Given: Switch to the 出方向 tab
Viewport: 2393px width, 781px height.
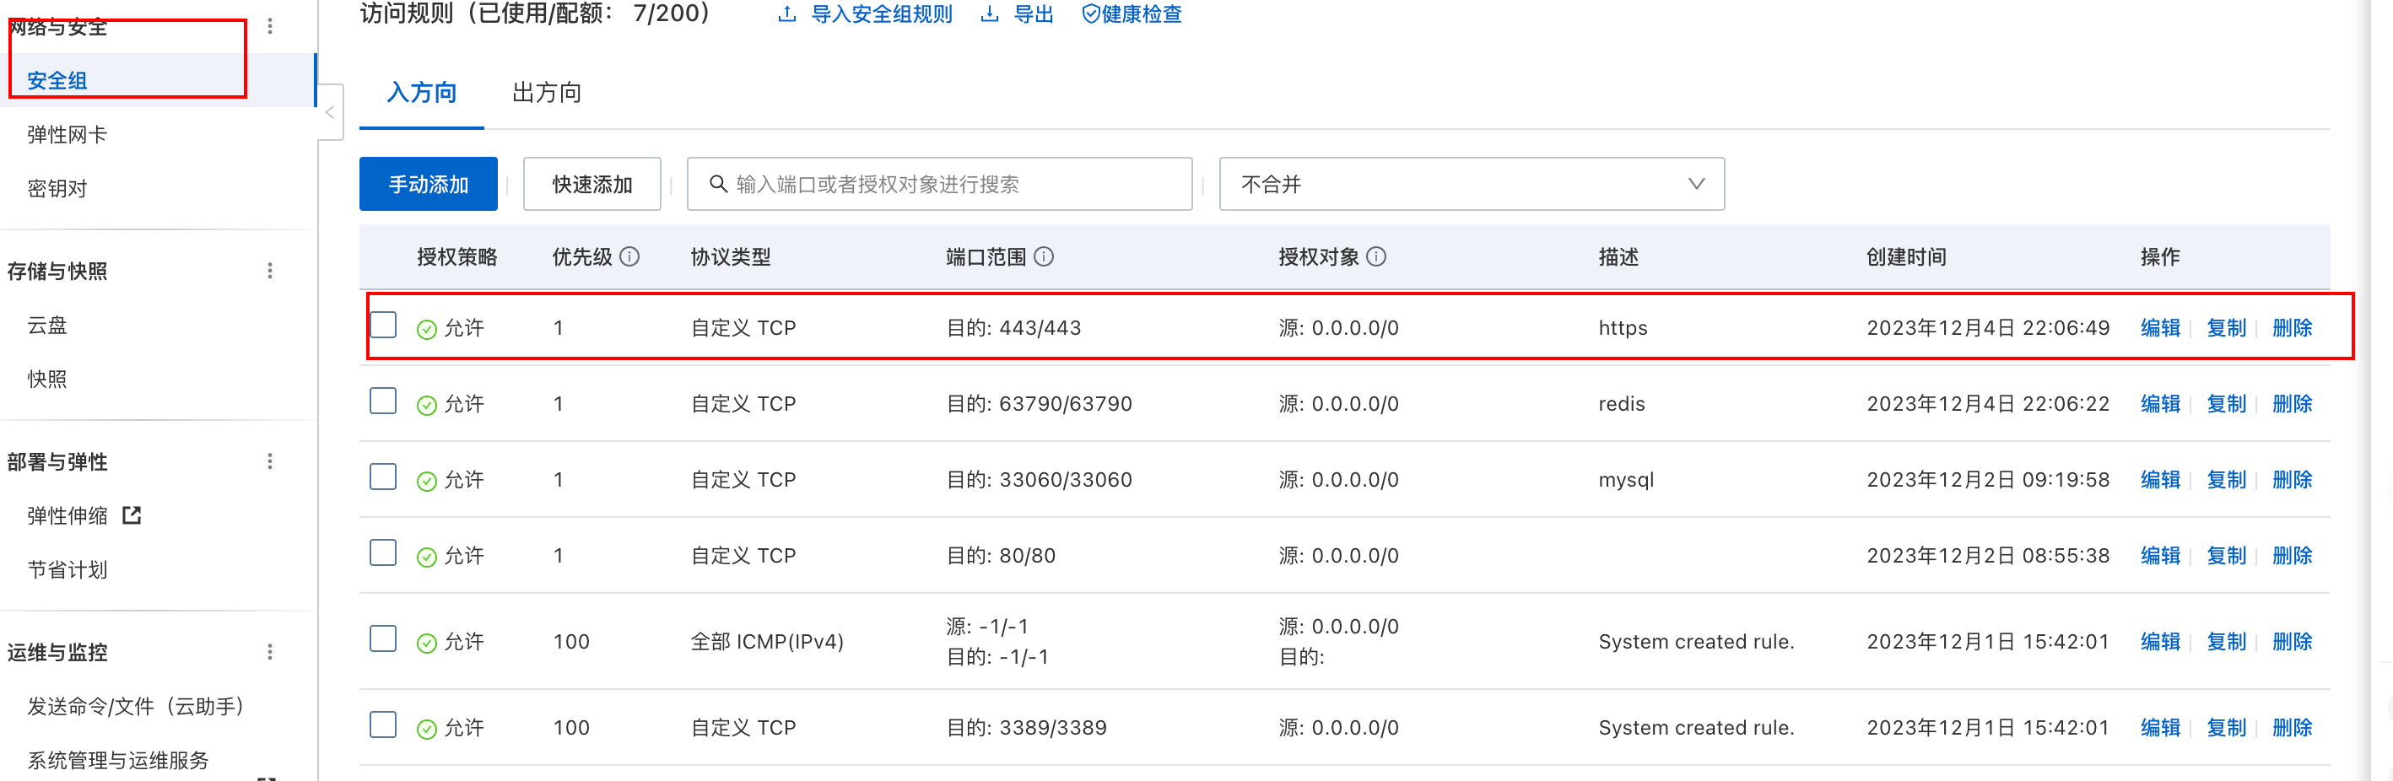Looking at the screenshot, I should 546,92.
